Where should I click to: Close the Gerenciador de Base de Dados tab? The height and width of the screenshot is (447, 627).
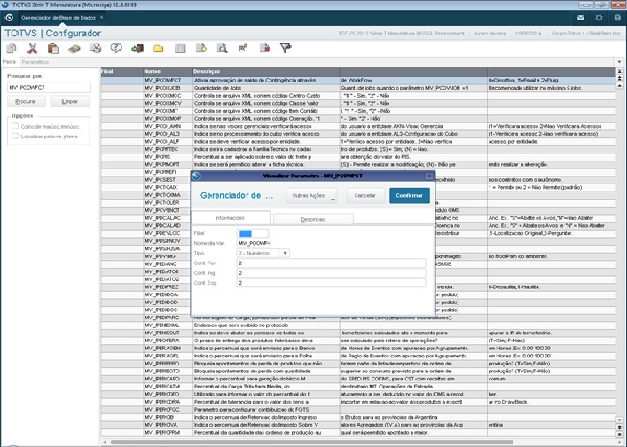pos(102,17)
